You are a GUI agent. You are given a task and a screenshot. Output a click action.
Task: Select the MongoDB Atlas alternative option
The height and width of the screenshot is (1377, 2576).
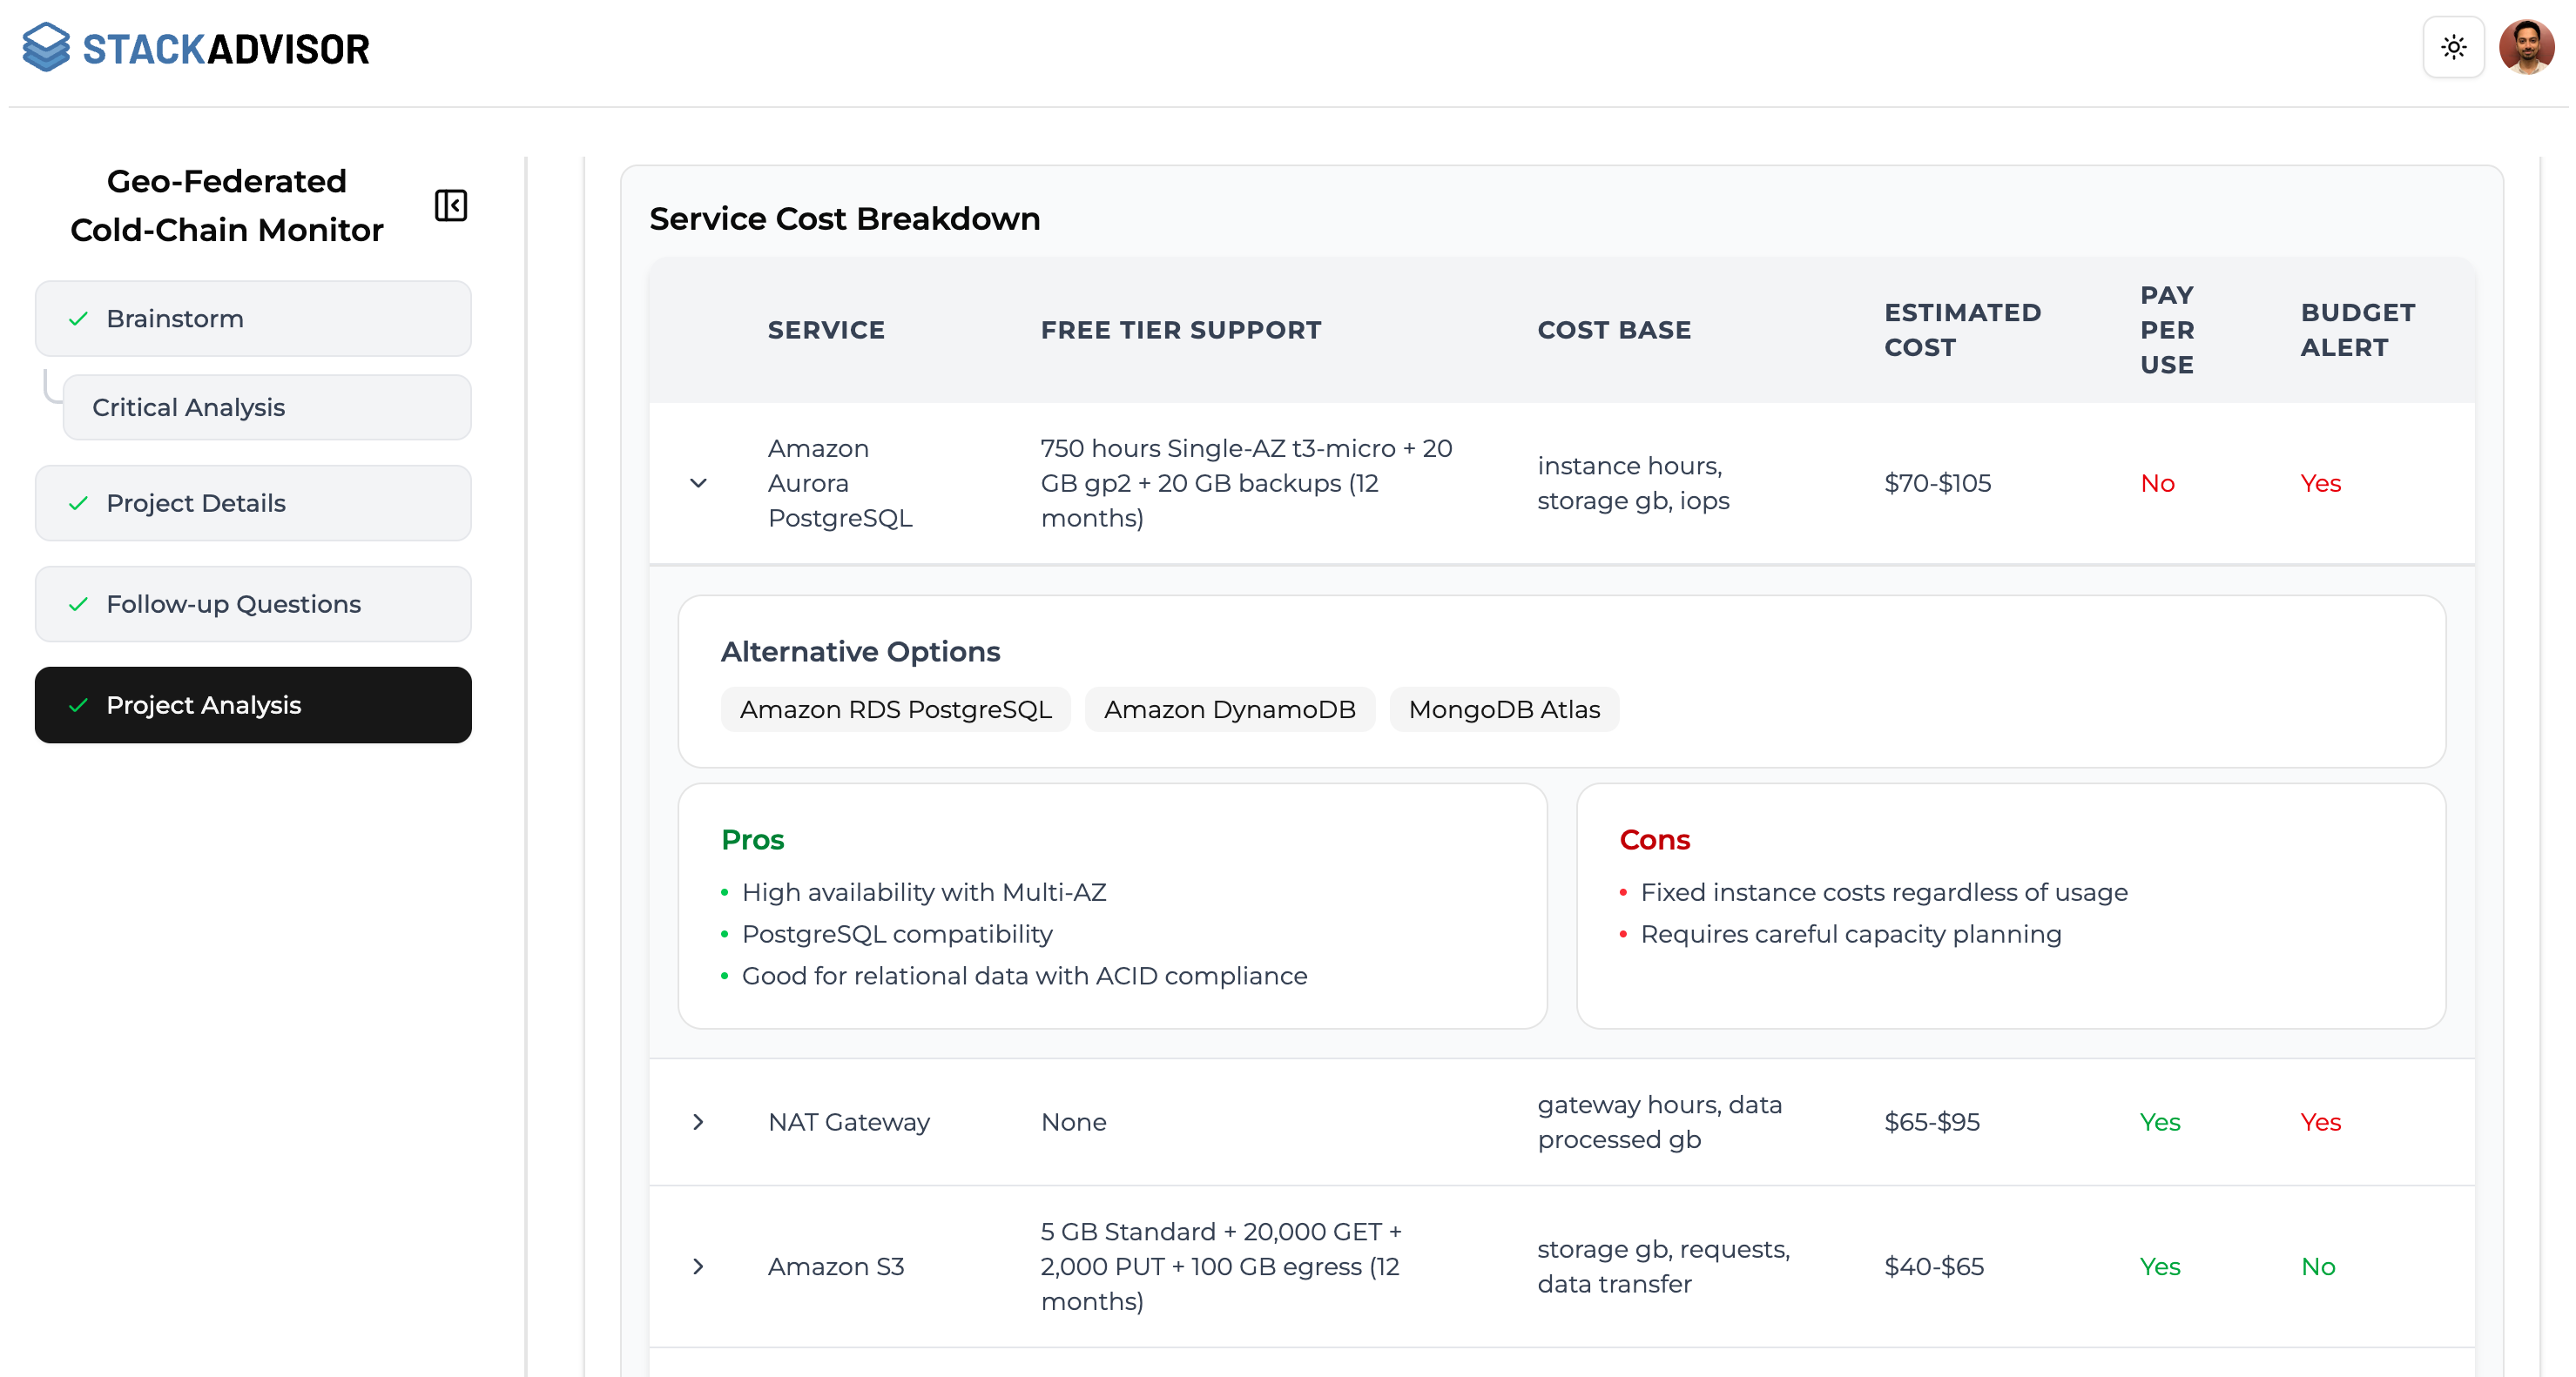[x=1504, y=709]
